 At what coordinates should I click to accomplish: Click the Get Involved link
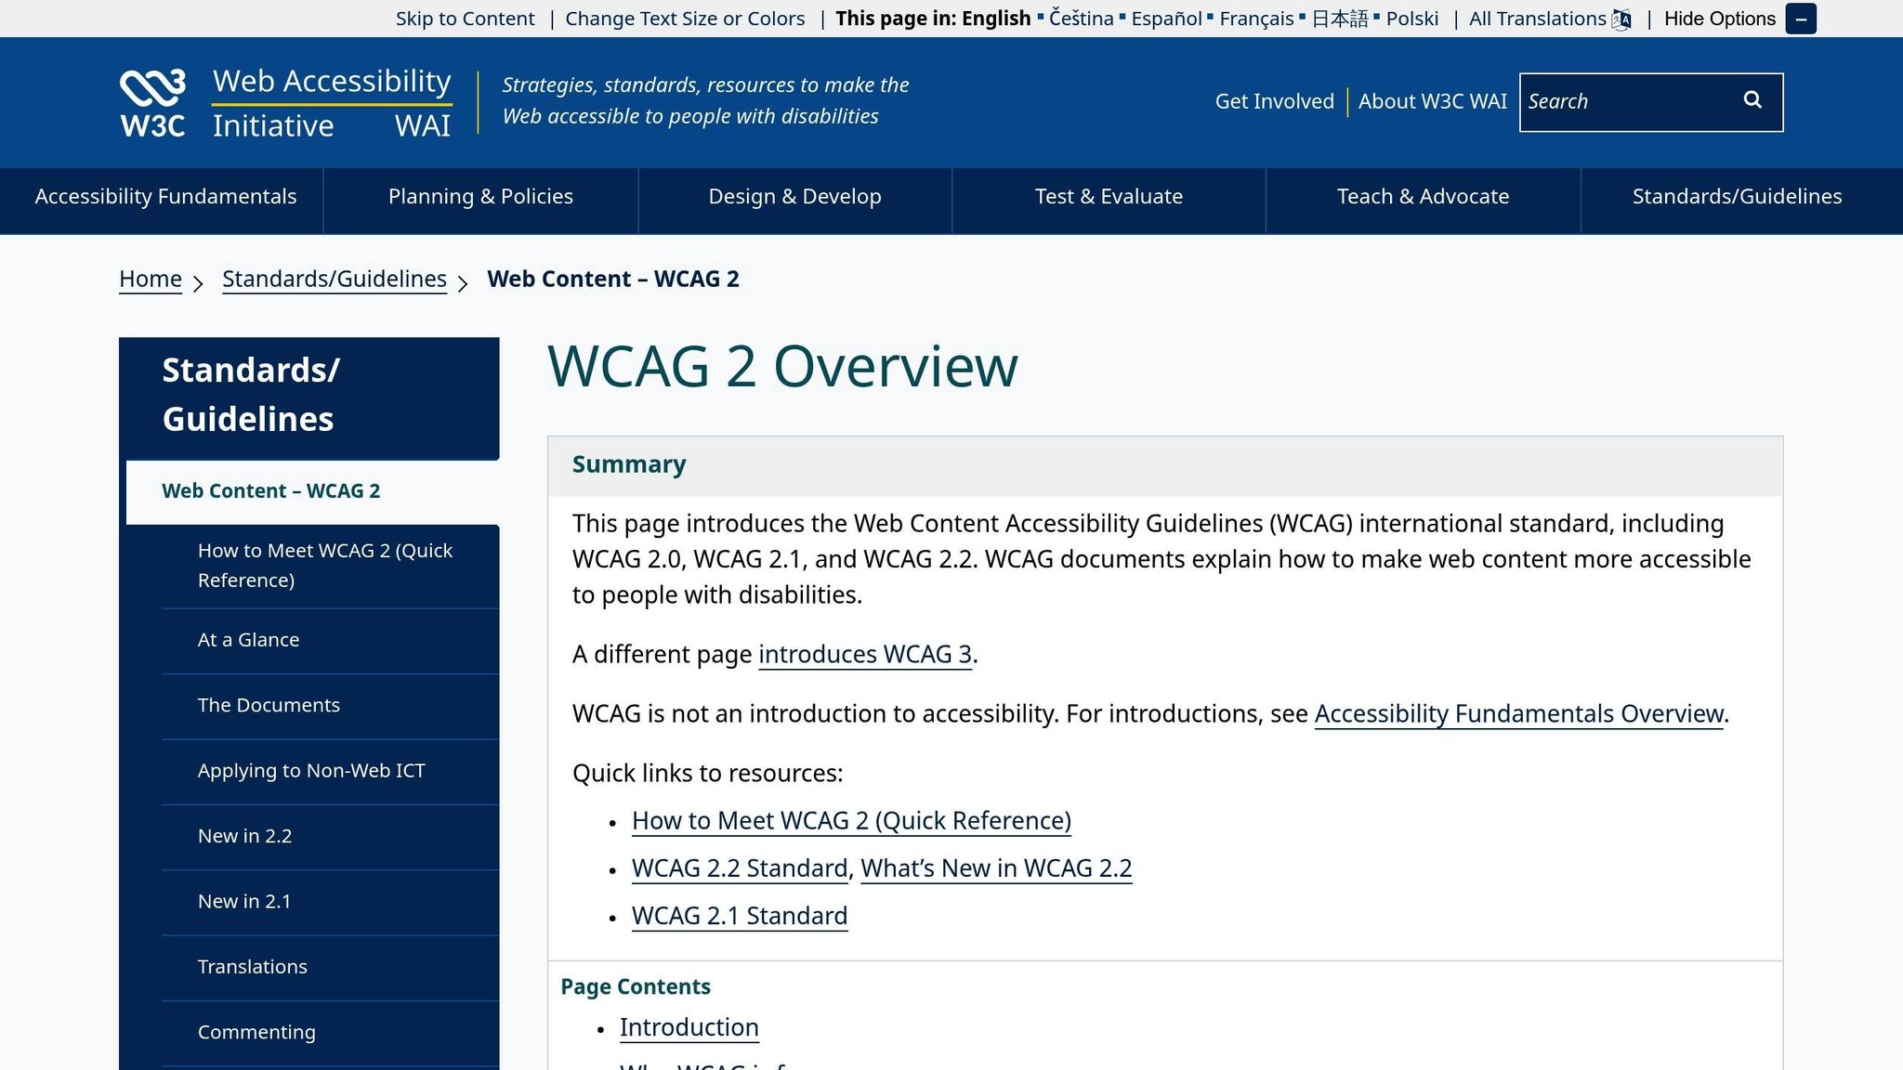coord(1274,102)
